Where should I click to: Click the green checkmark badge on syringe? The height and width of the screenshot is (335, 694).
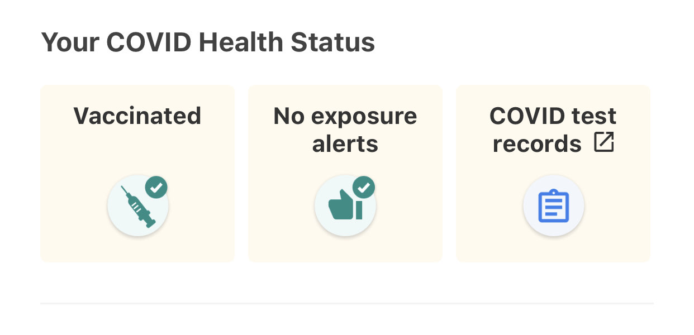(156, 188)
